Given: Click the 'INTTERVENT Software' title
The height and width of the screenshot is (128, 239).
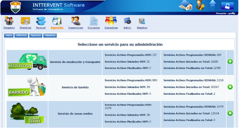Looking at the screenshot, I should click(59, 5).
